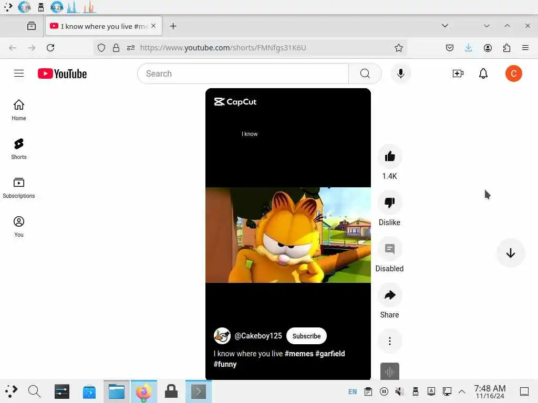Click the show desktop button
The width and height of the screenshot is (538, 403).
[x=524, y=391]
